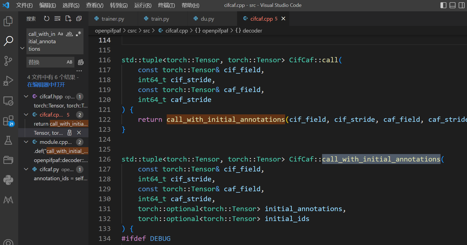This screenshot has width=467, height=245.
Task: Open the 终端(T) menu
Action: (166, 5)
